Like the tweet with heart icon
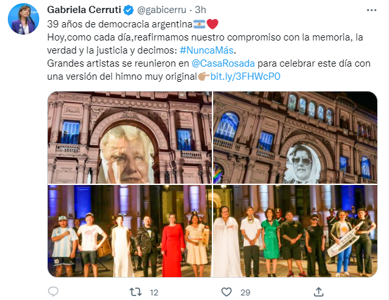Viewport: 389px width, 300px height. pos(226,292)
